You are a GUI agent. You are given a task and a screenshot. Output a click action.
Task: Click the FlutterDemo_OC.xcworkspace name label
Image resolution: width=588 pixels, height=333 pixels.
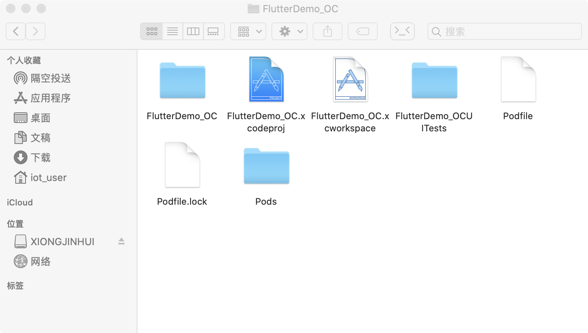click(x=350, y=122)
